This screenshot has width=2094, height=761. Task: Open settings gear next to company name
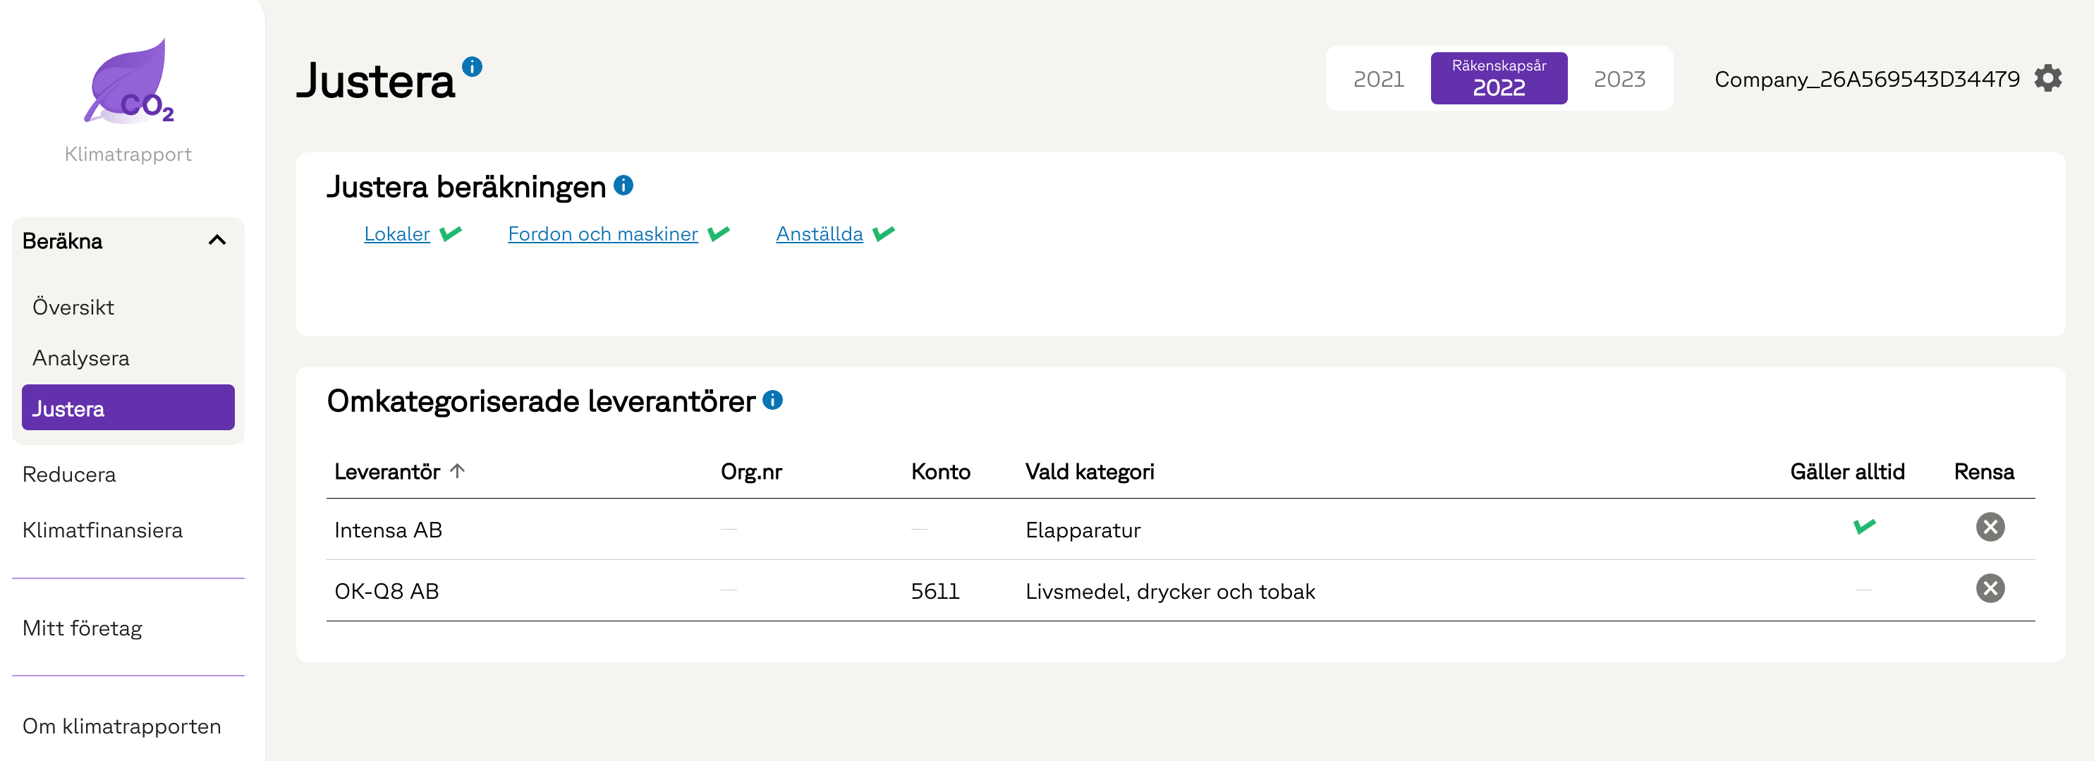pos(2047,79)
